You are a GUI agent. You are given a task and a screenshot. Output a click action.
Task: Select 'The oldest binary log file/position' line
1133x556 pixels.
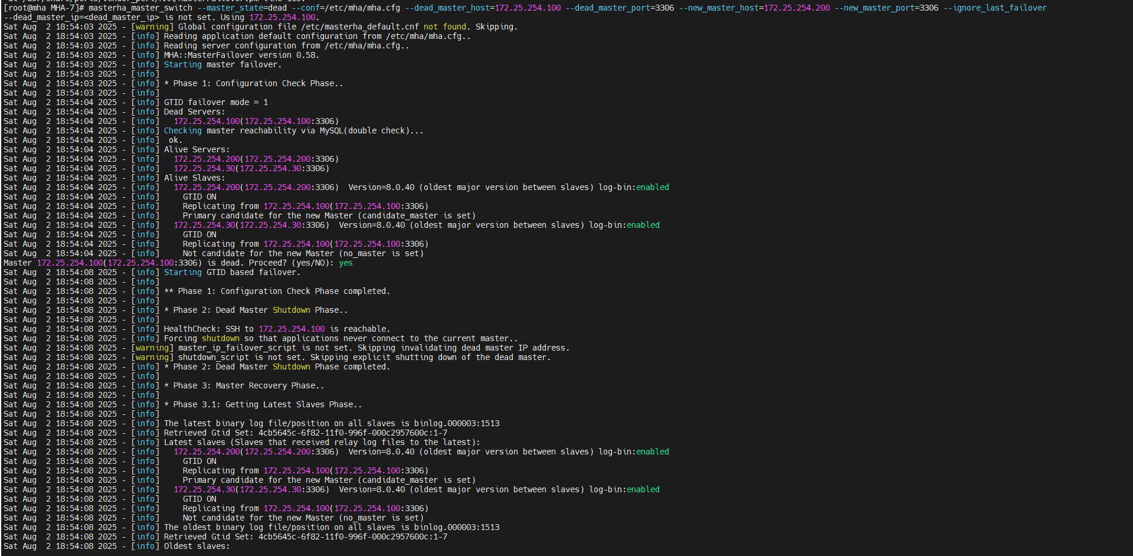[x=332, y=527]
